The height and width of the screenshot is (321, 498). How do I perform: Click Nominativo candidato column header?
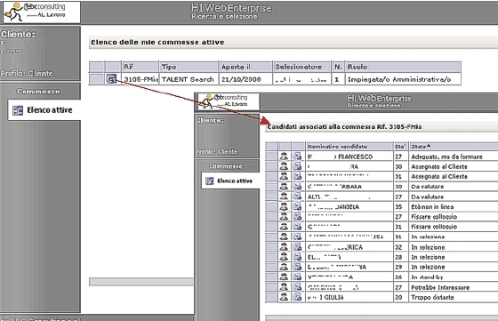pos(349,147)
